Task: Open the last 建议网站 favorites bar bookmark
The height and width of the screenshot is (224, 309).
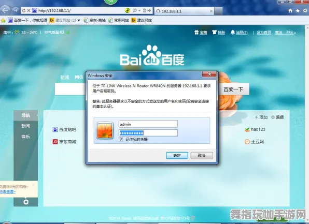Action: pos(142,20)
